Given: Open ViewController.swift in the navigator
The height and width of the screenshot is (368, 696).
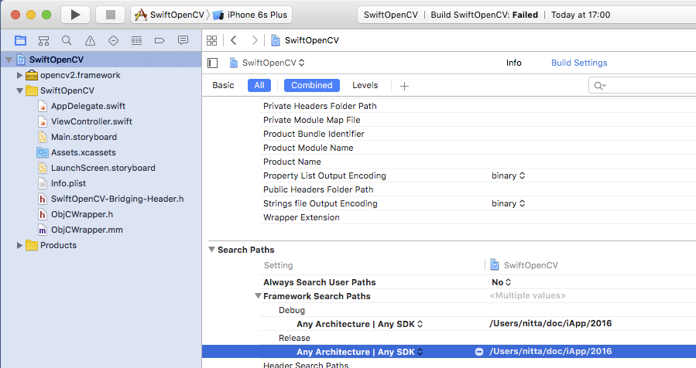Looking at the screenshot, I should 91,121.
